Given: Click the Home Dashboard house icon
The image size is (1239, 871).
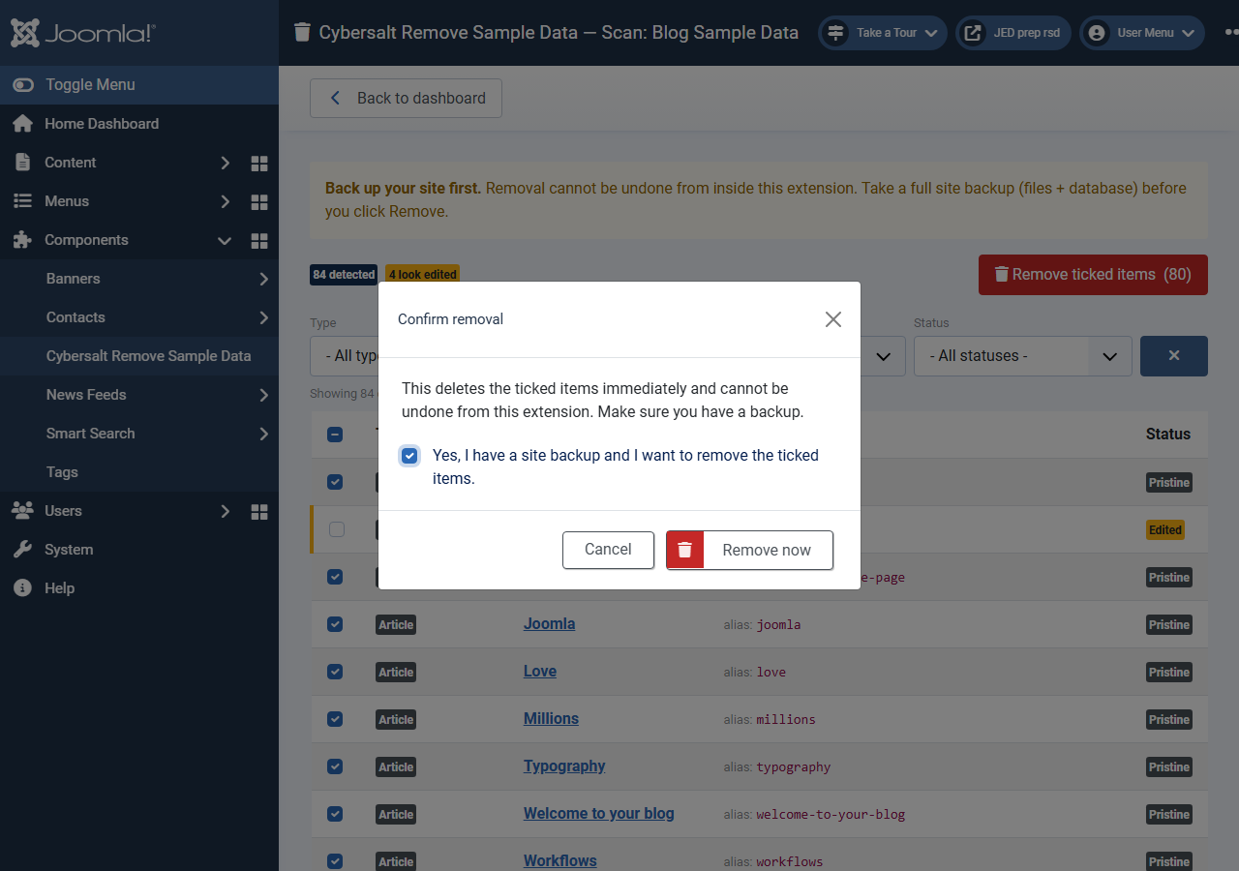Looking at the screenshot, I should pos(22,124).
